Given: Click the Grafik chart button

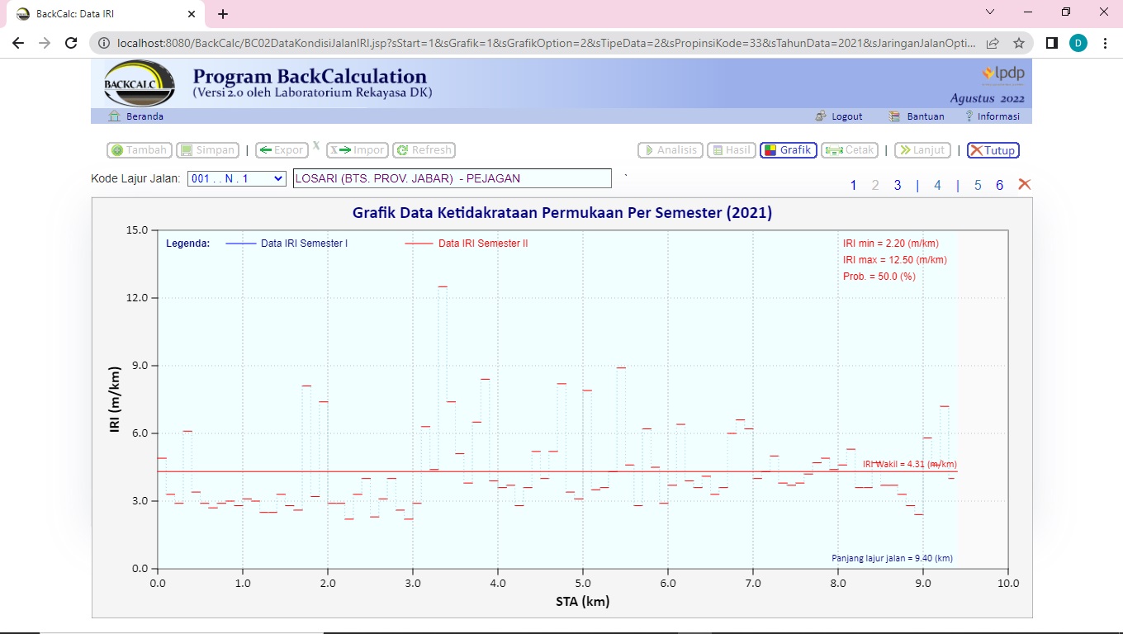Looking at the screenshot, I should click(789, 150).
